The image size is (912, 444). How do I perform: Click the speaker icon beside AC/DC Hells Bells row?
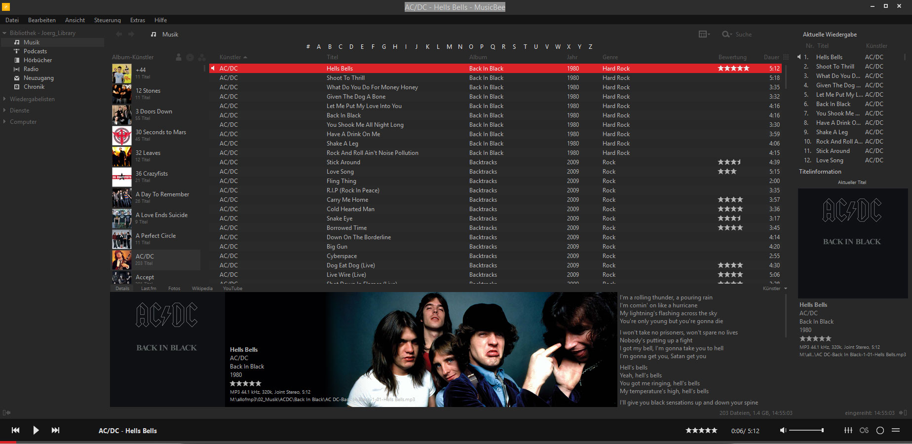(x=213, y=69)
